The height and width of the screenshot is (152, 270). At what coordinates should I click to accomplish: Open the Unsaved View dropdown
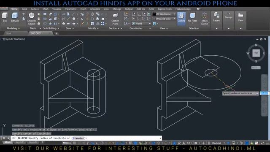coord(164,19)
